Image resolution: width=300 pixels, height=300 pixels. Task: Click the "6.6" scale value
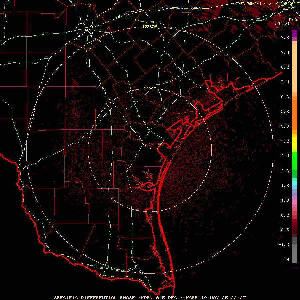pyautogui.click(x=285, y=97)
